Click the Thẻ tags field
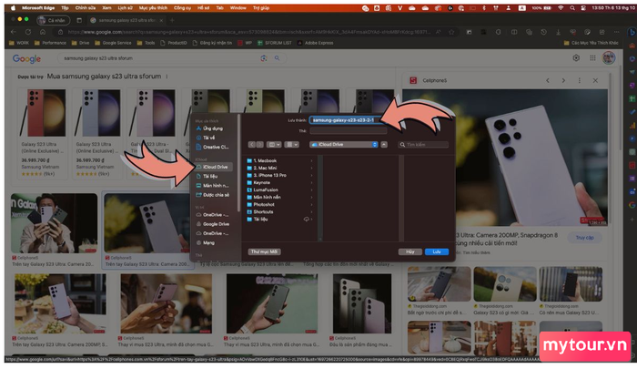The height and width of the screenshot is (369, 637). (x=349, y=130)
